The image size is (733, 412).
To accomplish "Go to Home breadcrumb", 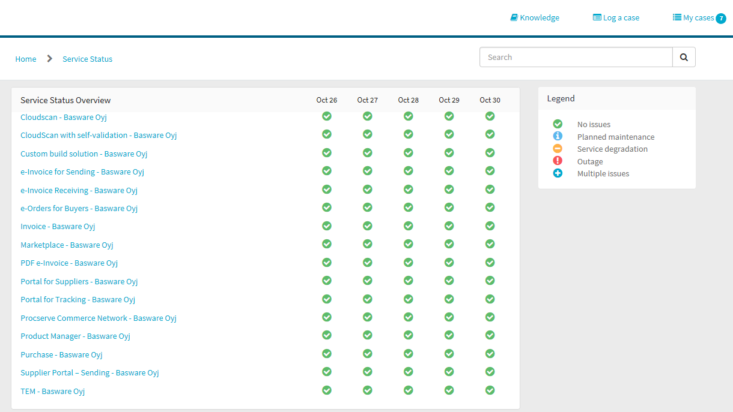I will click(x=26, y=59).
